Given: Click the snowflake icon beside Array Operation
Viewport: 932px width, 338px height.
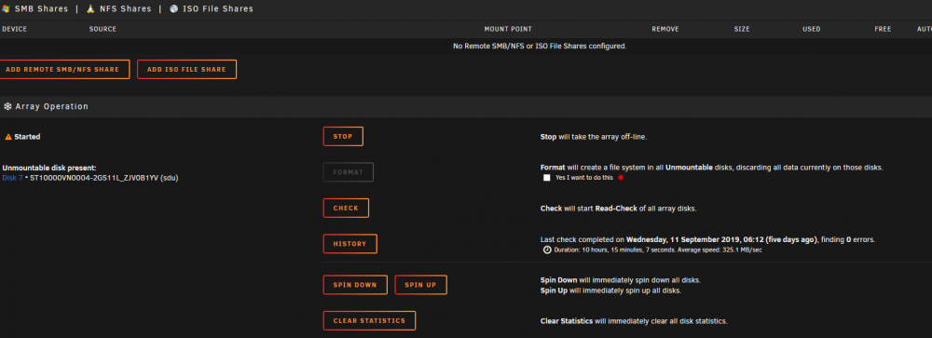Looking at the screenshot, I should point(7,106).
